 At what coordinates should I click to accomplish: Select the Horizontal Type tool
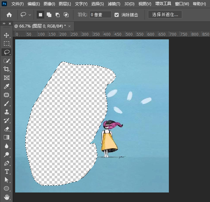[6, 172]
